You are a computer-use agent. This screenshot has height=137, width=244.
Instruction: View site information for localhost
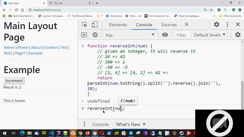[x=30, y=10]
